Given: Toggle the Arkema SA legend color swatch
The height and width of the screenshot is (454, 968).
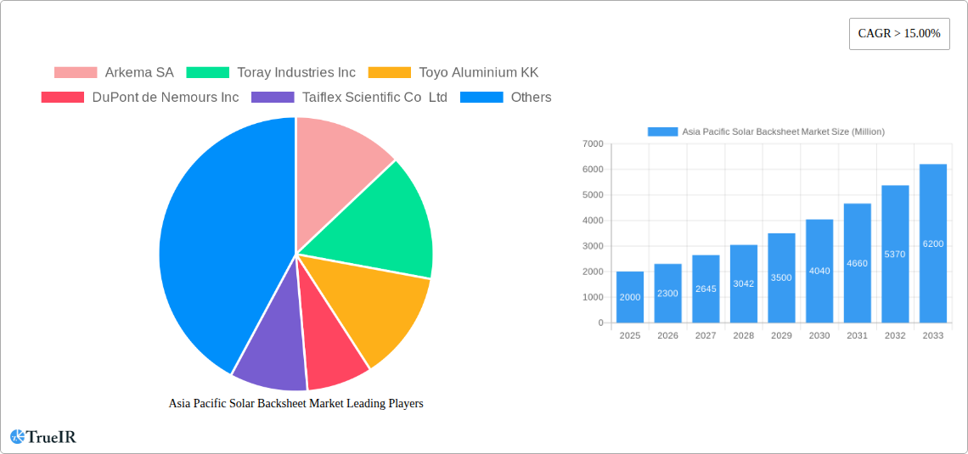Looking at the screenshot, I should 76,73.
